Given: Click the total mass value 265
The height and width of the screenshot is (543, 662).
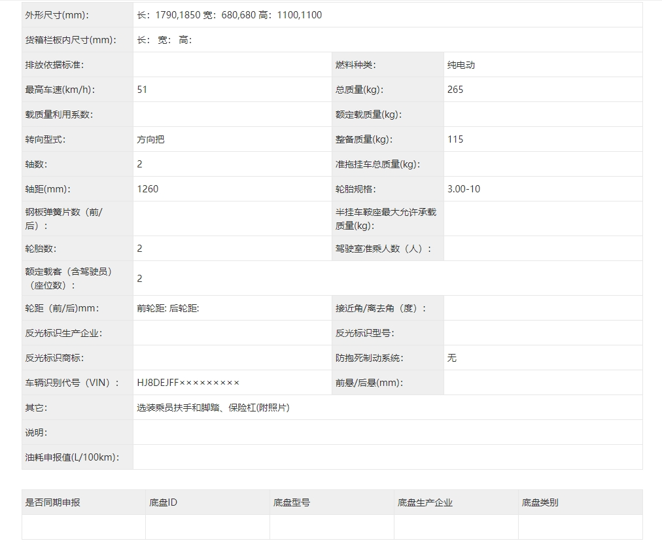Looking at the screenshot, I should pyautogui.click(x=455, y=90).
